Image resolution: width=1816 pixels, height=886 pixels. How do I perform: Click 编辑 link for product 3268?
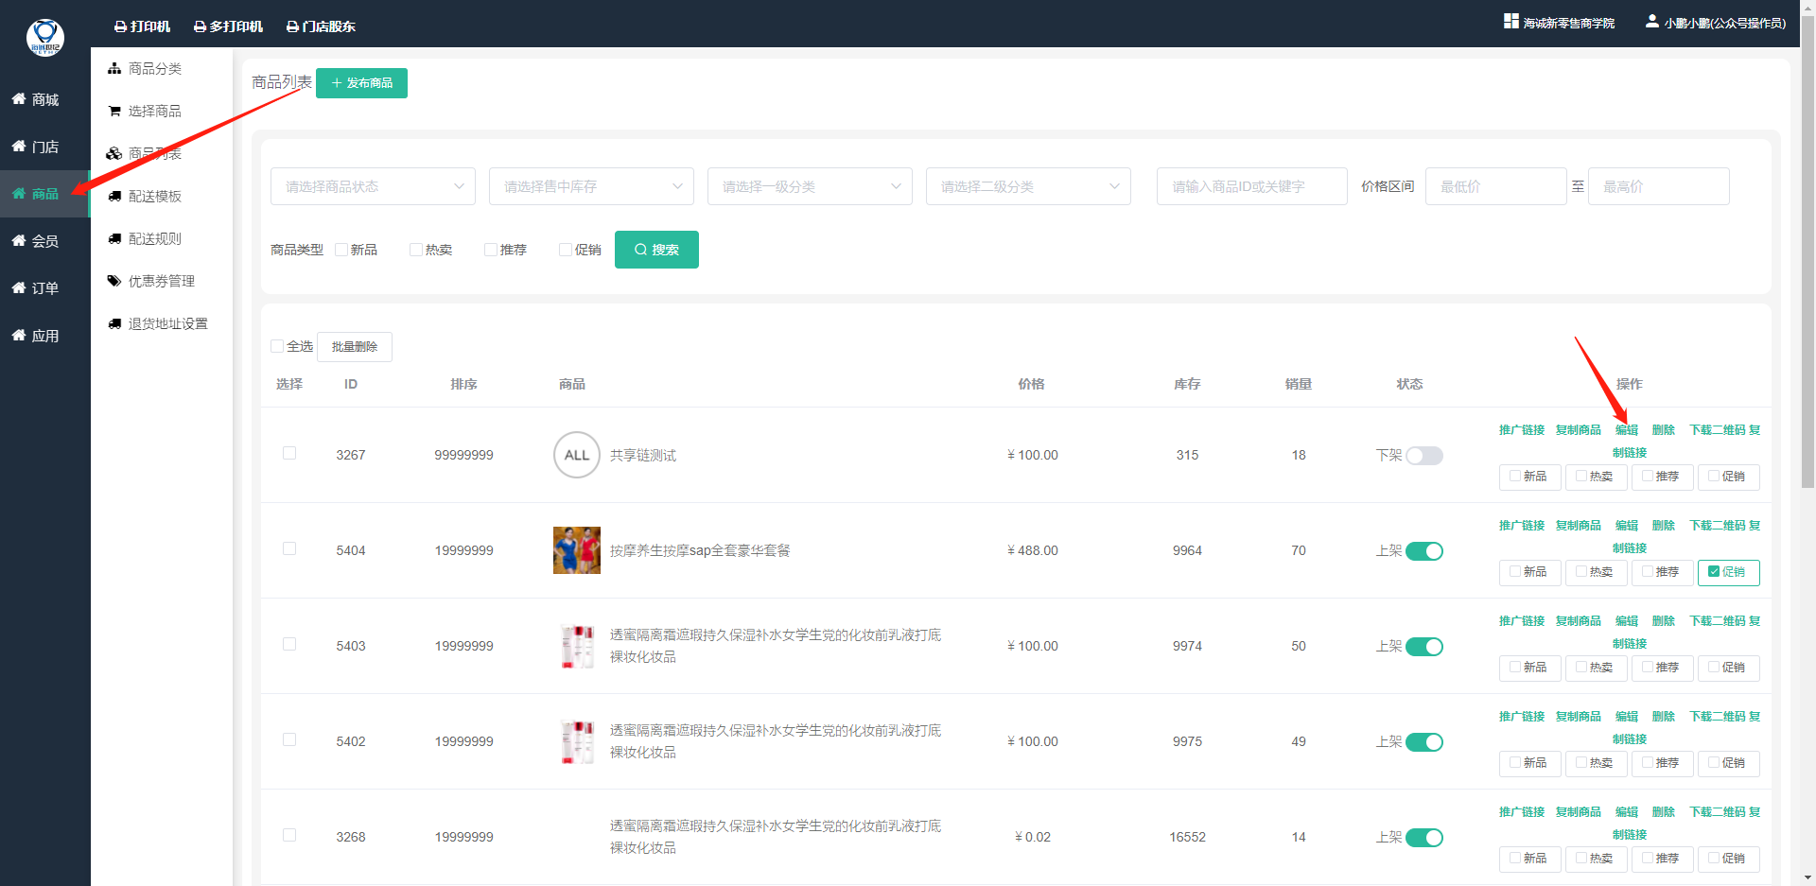tap(1627, 812)
